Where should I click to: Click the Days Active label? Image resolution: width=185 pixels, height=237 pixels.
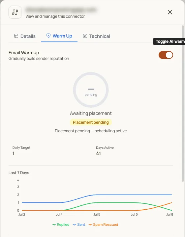[105, 148]
